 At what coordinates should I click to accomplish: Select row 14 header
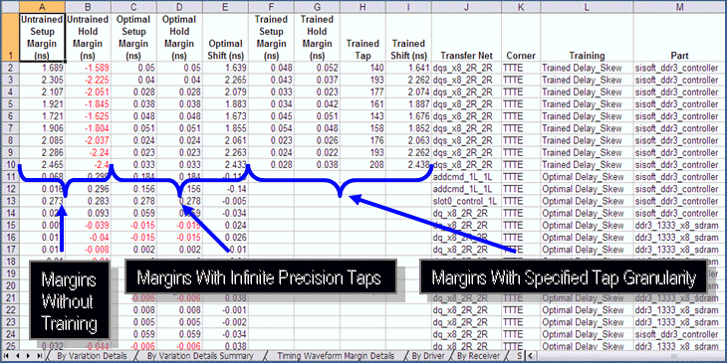tap(9, 213)
